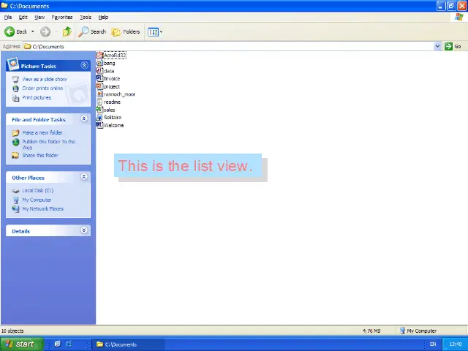Open the address bar dropdown arrow
Viewport: 468px width, 351px height.
(x=438, y=46)
